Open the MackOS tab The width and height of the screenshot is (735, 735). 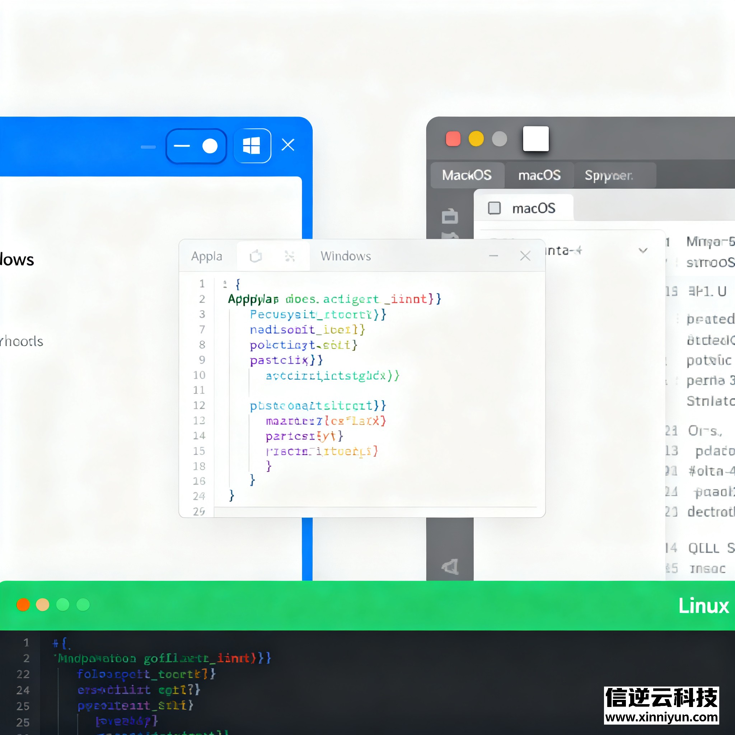pos(467,175)
